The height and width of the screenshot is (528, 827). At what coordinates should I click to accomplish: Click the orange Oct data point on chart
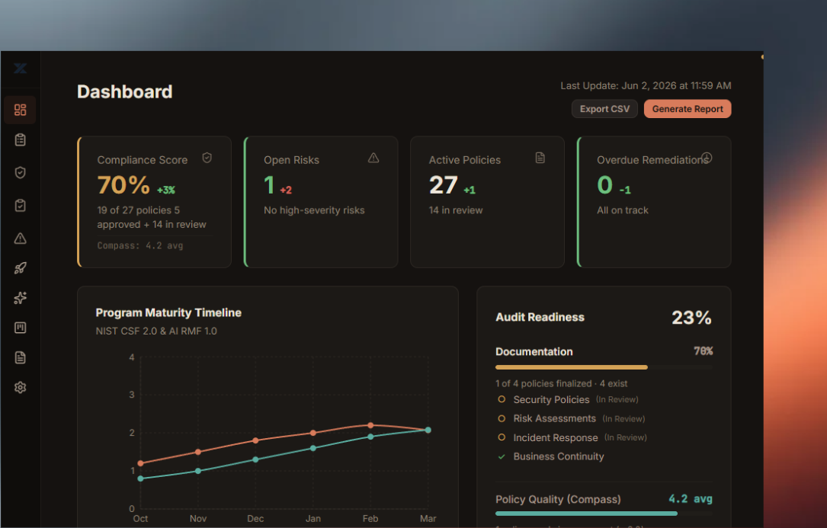(x=140, y=463)
